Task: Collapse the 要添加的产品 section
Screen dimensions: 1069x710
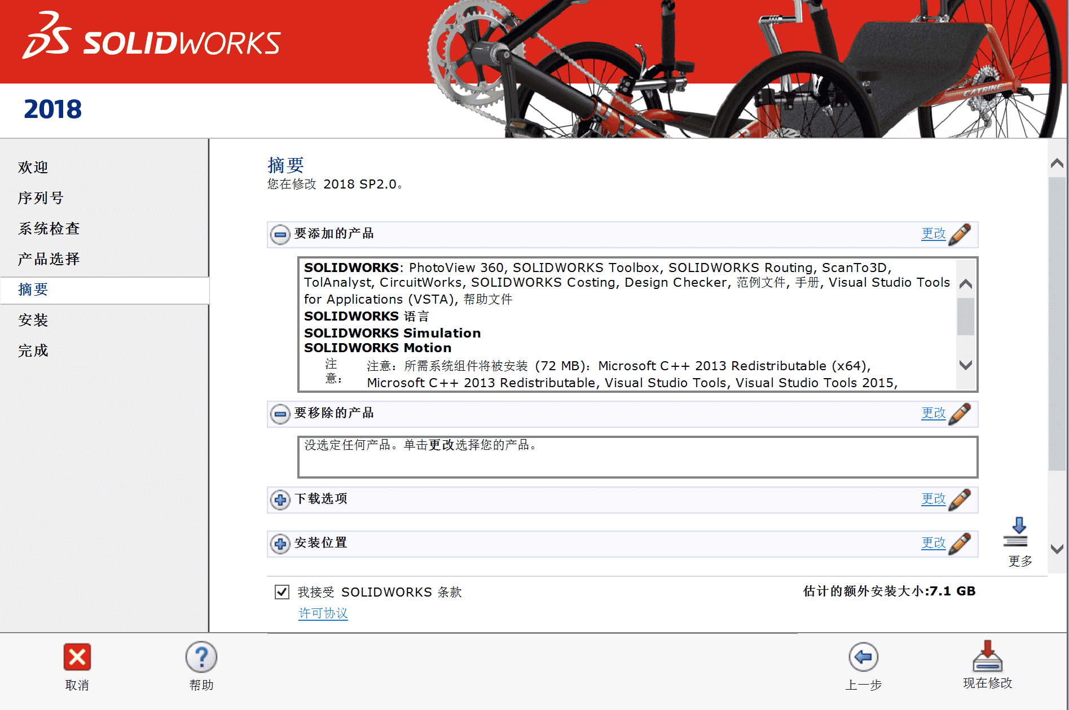Action: (279, 234)
